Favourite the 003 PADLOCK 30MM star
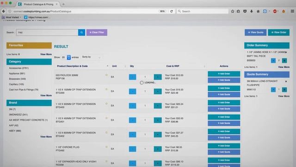296x167 pixels. (106, 75)
